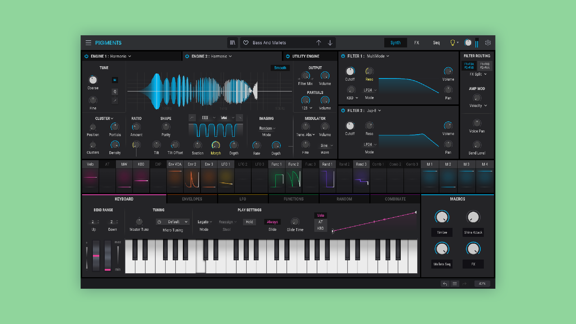Click the Density knob in Cluster section
Screen dimensions: 576x324
point(115,145)
